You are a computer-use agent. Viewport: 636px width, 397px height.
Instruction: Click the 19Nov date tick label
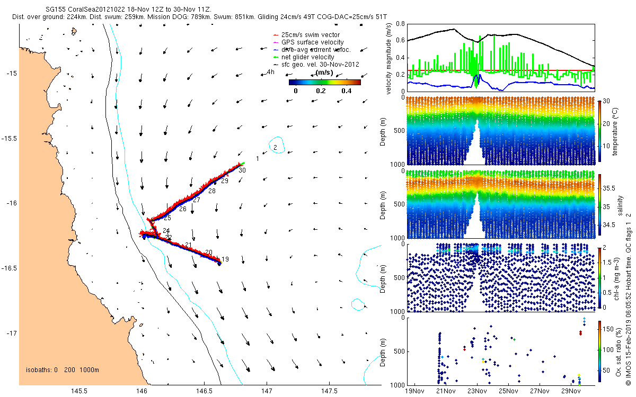coord(414,391)
